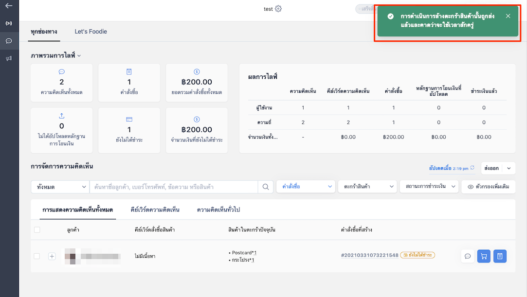Screen dimensions: 527x297
Task: Click the customer avatar thumbnail
Action: pyautogui.click(x=70, y=256)
